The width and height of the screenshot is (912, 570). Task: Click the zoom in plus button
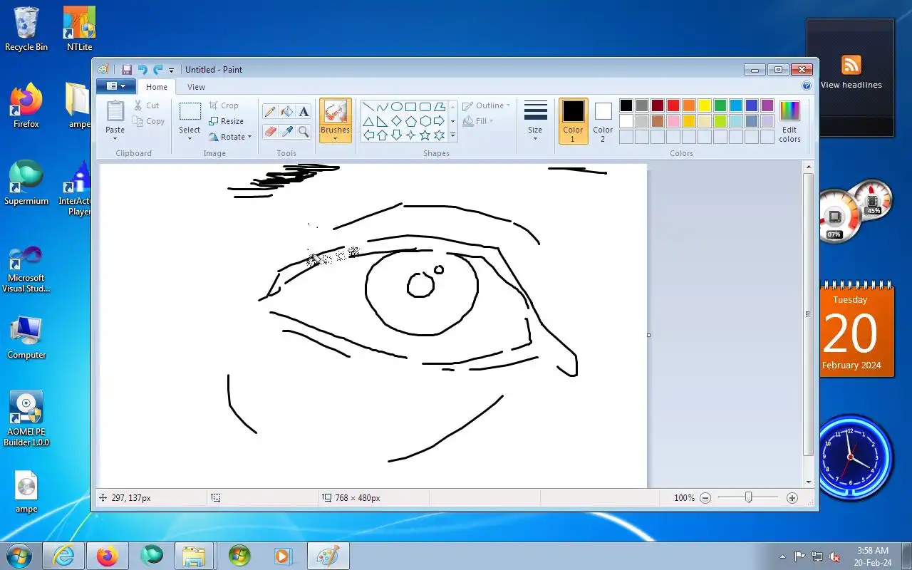pos(792,498)
